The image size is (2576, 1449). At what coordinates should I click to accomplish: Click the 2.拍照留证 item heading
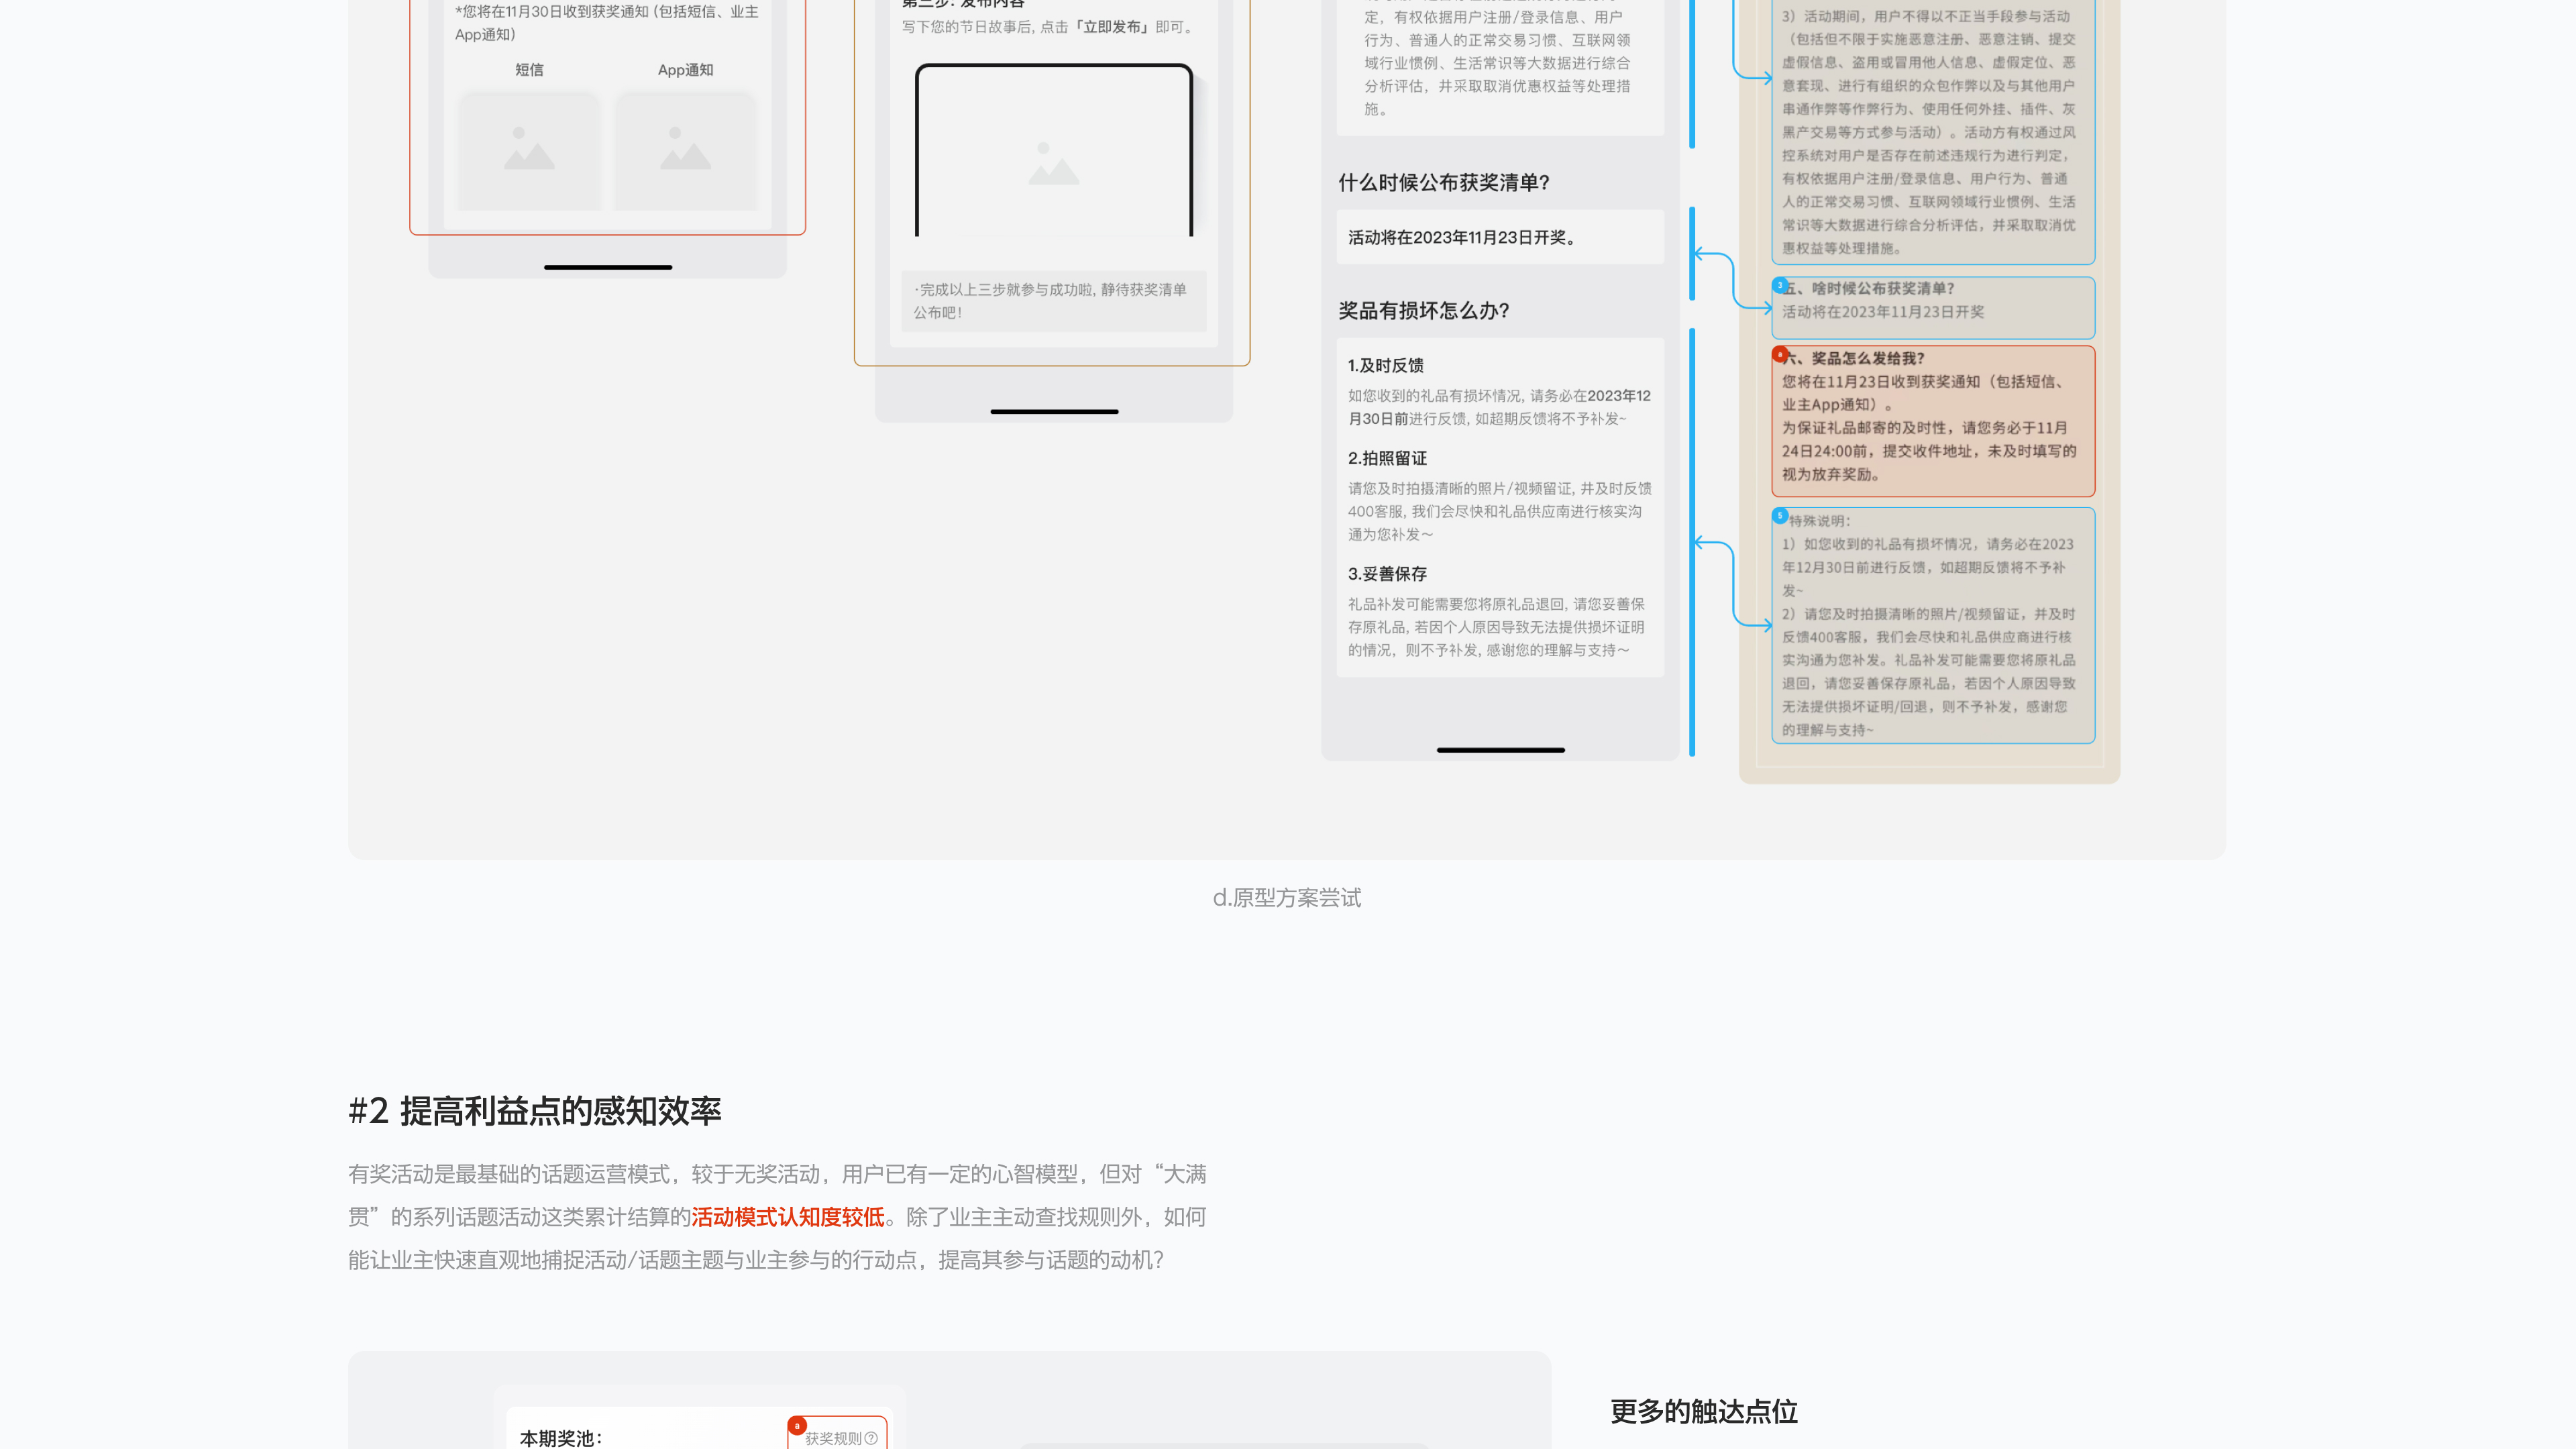(x=1387, y=458)
